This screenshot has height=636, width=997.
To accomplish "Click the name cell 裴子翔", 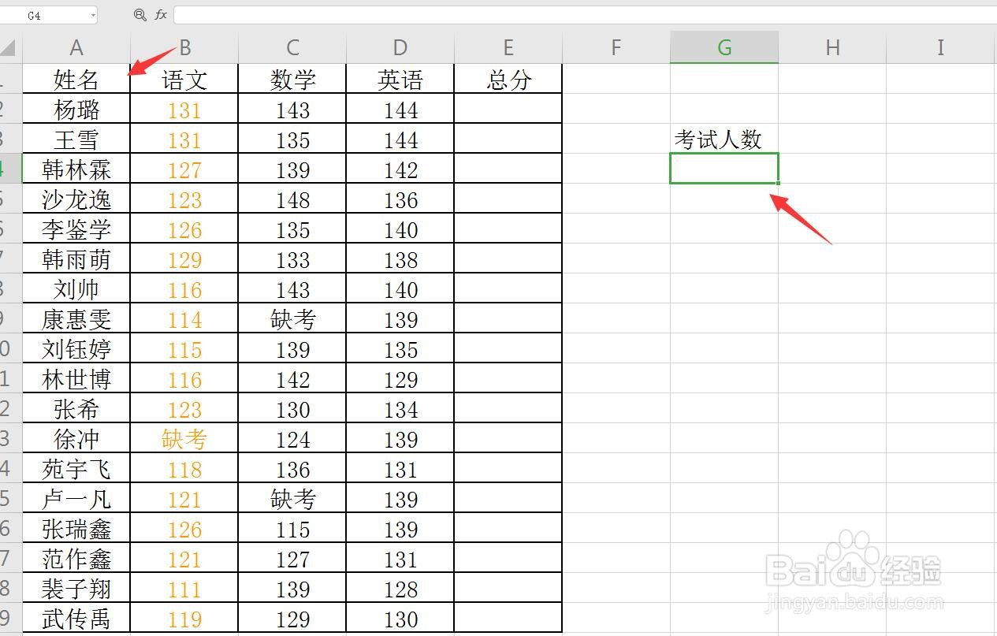I will coord(76,588).
